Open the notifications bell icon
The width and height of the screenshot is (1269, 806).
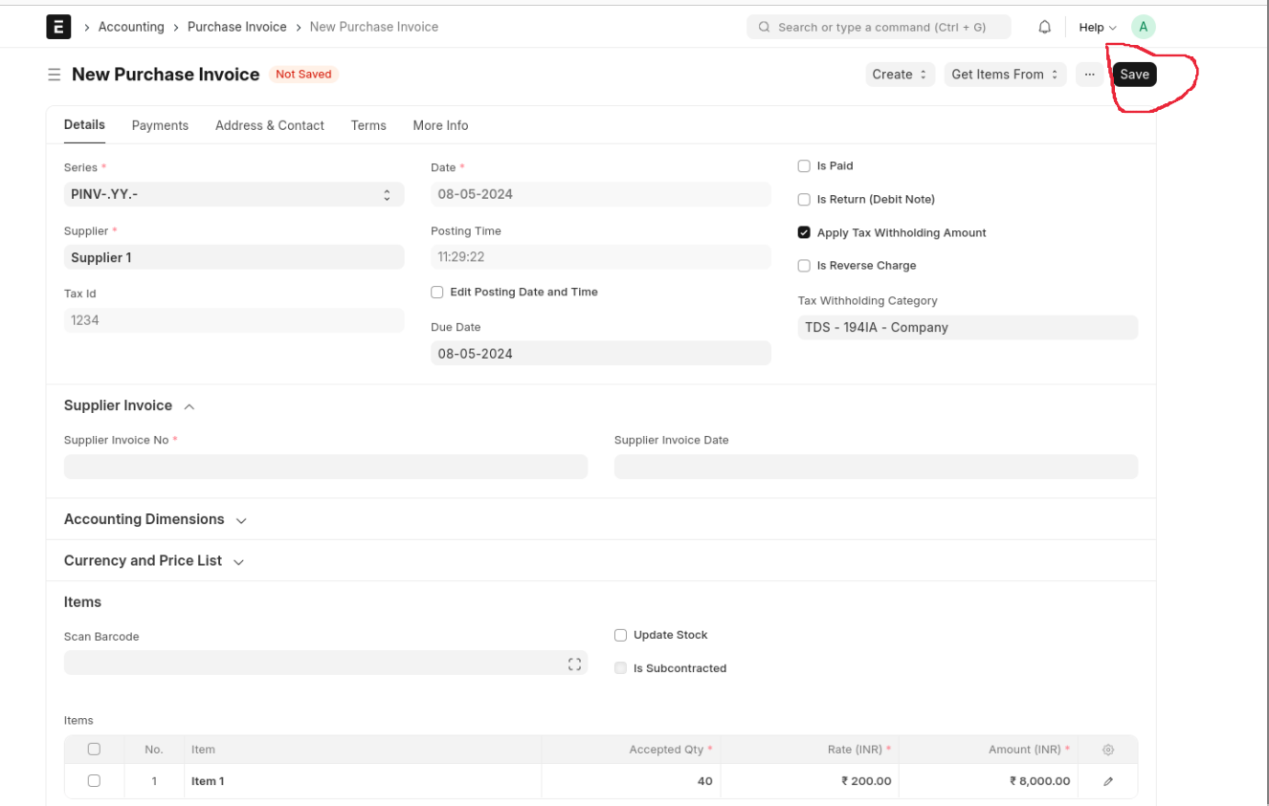[x=1045, y=27]
